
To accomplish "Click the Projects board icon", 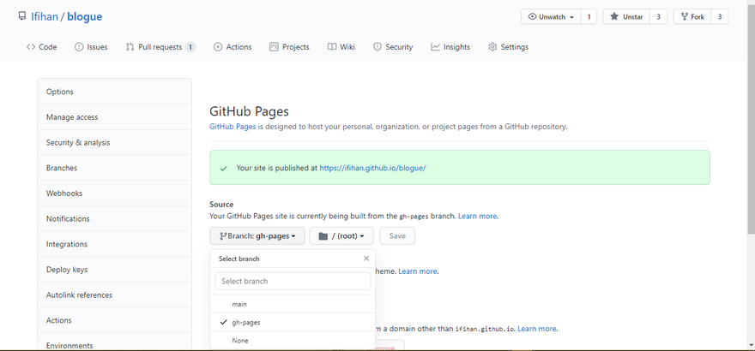I will pos(274,47).
